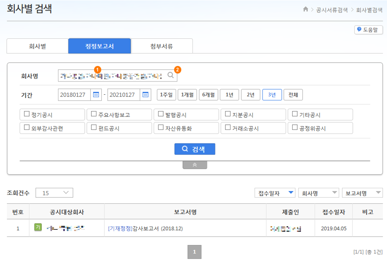Click the magnifier icon in the 회사명 field

[x=170, y=75]
